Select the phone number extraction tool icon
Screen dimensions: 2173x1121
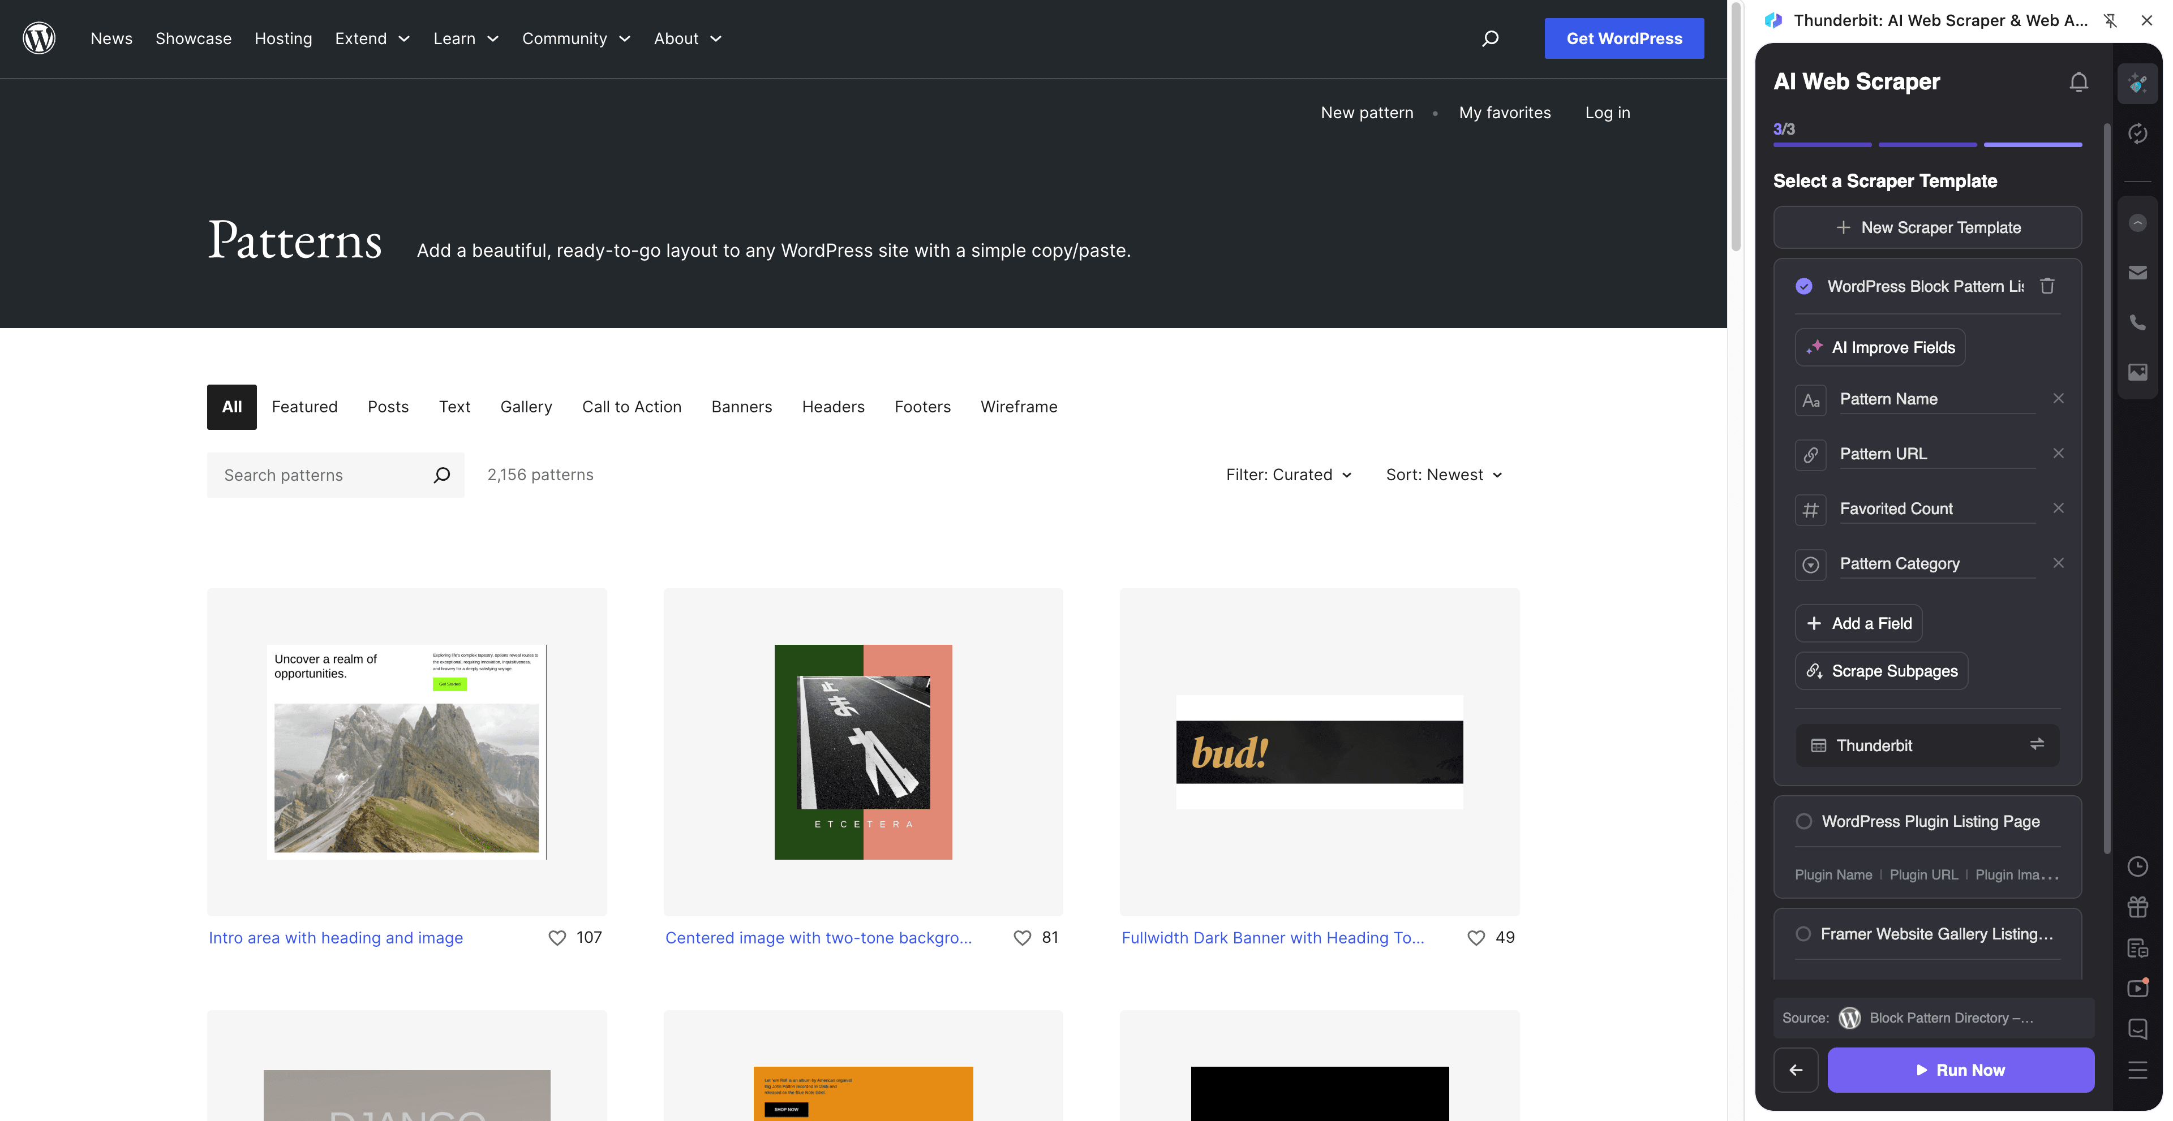click(2138, 321)
